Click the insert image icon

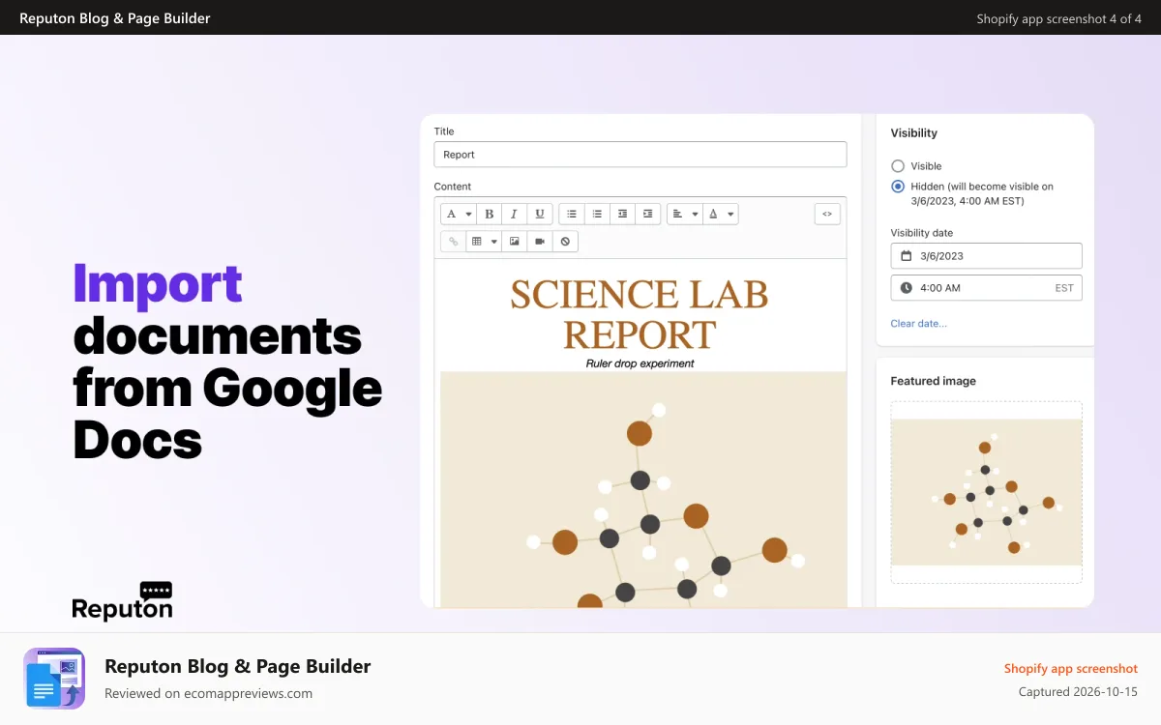515,241
